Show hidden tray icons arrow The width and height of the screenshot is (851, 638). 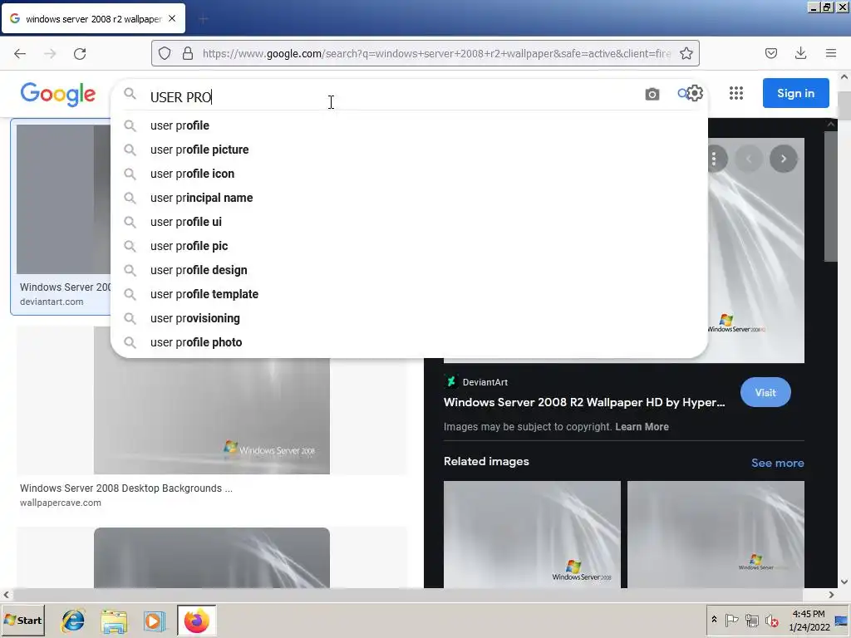(x=714, y=620)
